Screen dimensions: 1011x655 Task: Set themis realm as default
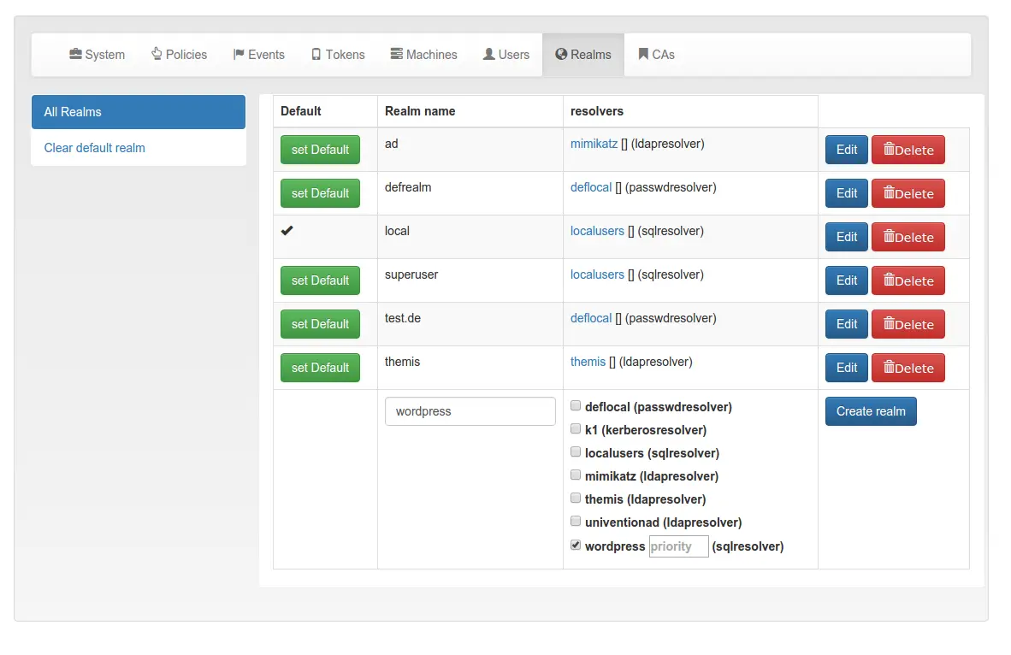(320, 368)
